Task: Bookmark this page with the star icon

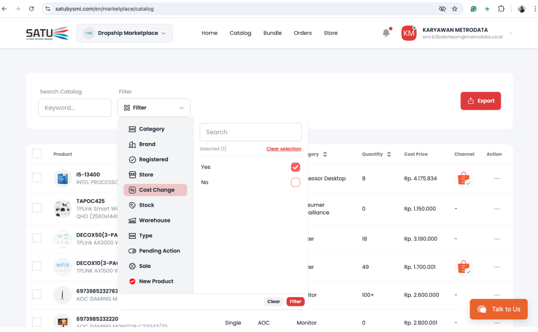Action: pos(455,9)
